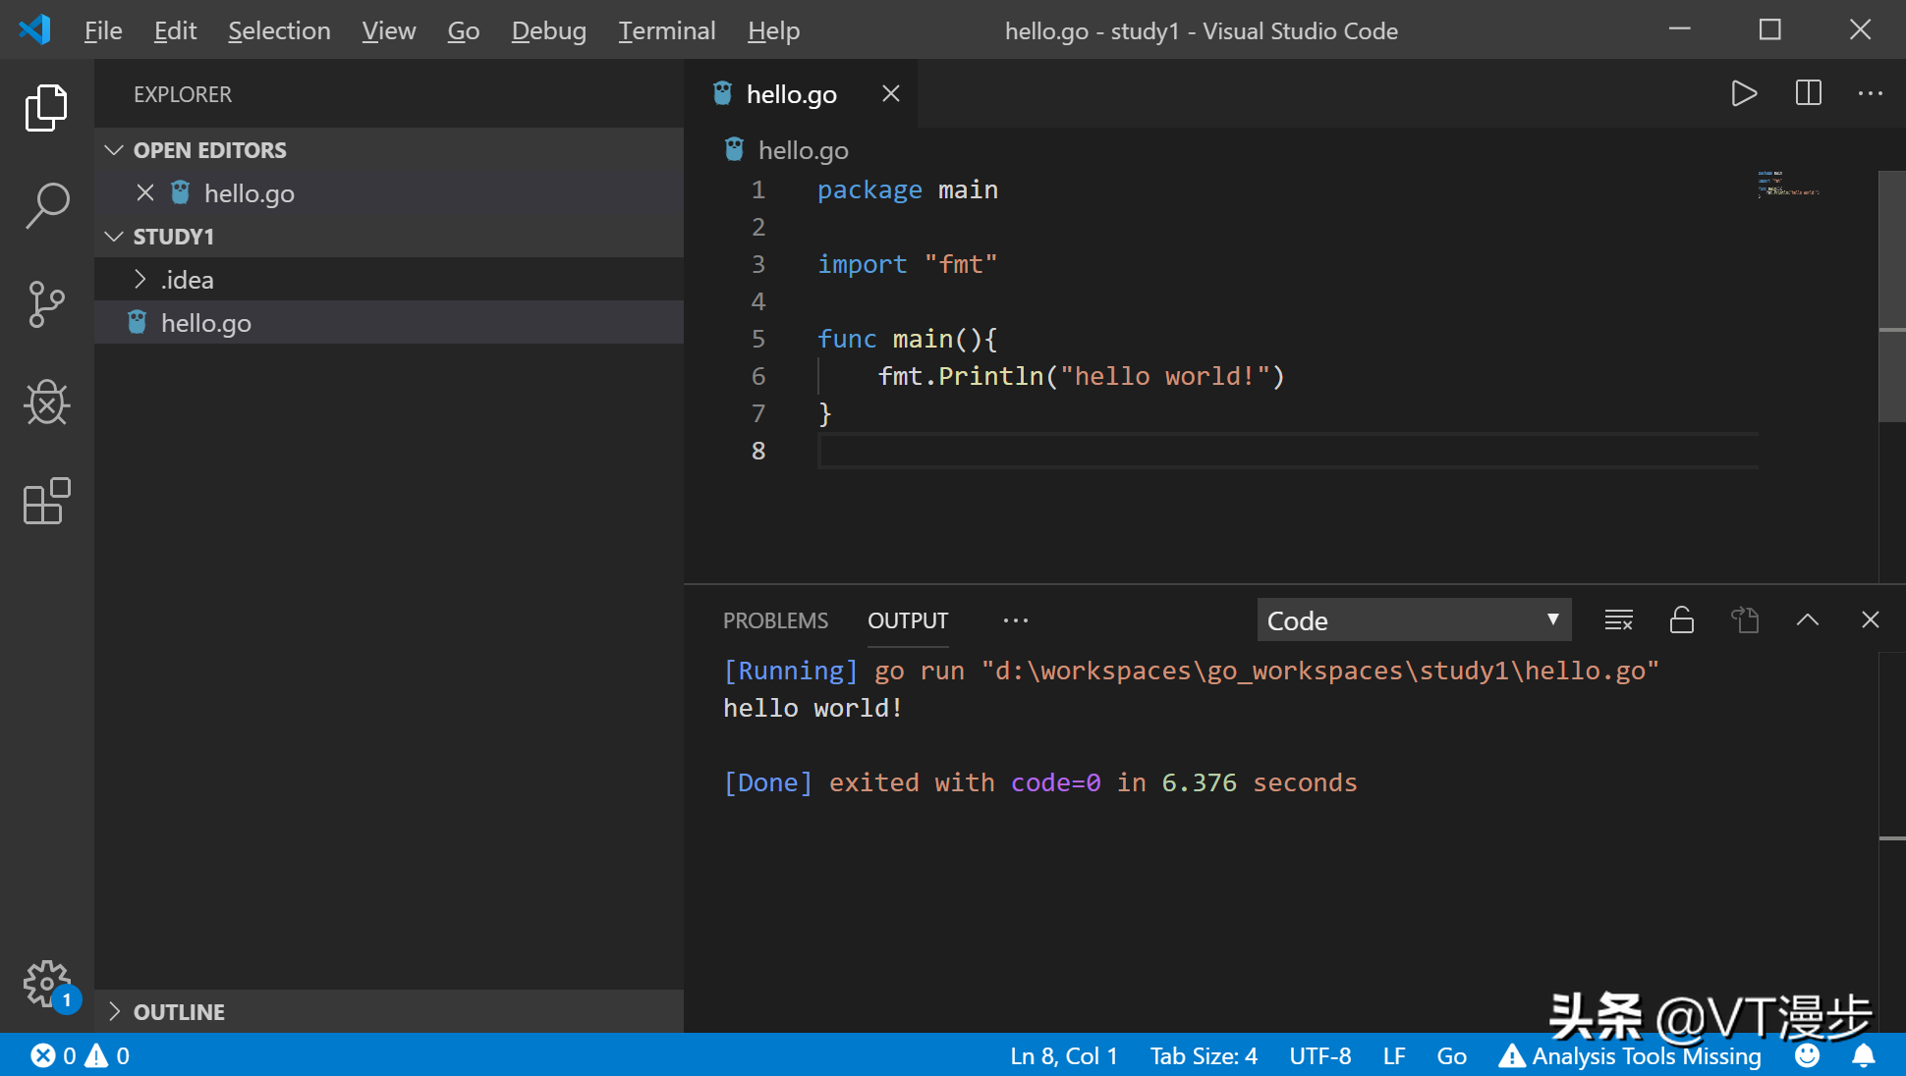Open the Search view in activity bar
This screenshot has width=1906, height=1076.
click(46, 205)
